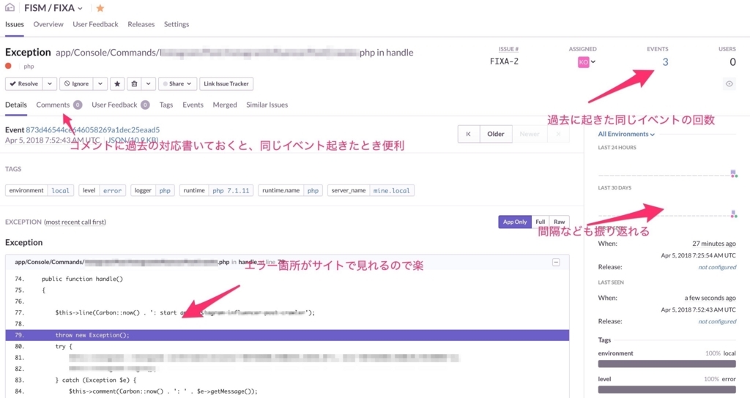
Task: Open the Share dropdown
Action: tap(177, 83)
